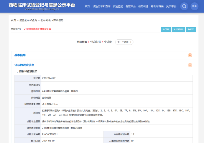Open 帮助与链接 navigation item
The width and height of the screenshot is (204, 143).
click(157, 6)
